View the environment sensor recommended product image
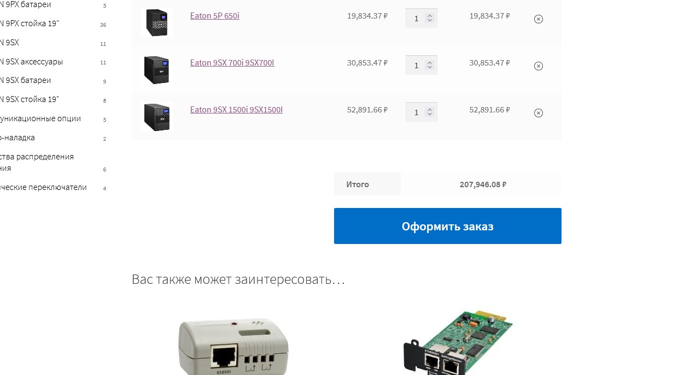This screenshot has height=375, width=690. [x=233, y=344]
